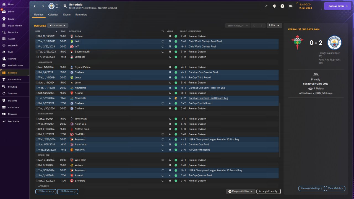
Task: Click the Brentford 3 - 0 result
Action: tap(183, 181)
